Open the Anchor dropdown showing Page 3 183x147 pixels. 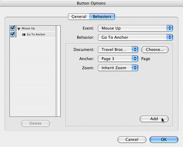(x=118, y=59)
